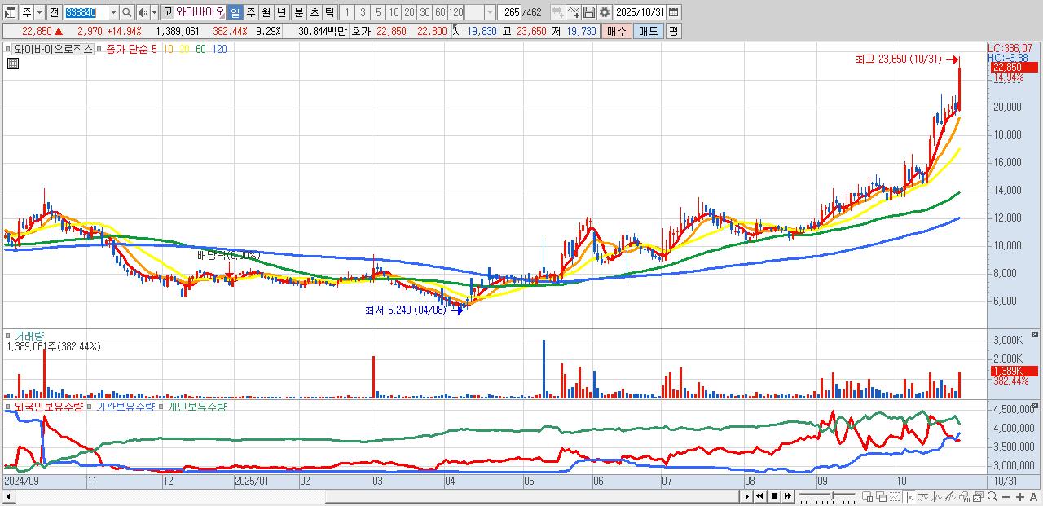Click the save floppy disk icon
Screen dimensions: 1043x506
(x=589, y=12)
